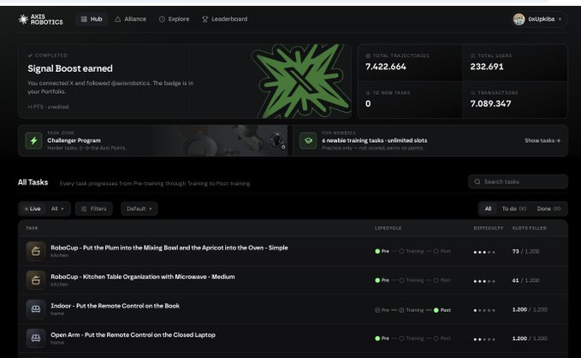Click the green X Signal Boost badge

(x=301, y=81)
